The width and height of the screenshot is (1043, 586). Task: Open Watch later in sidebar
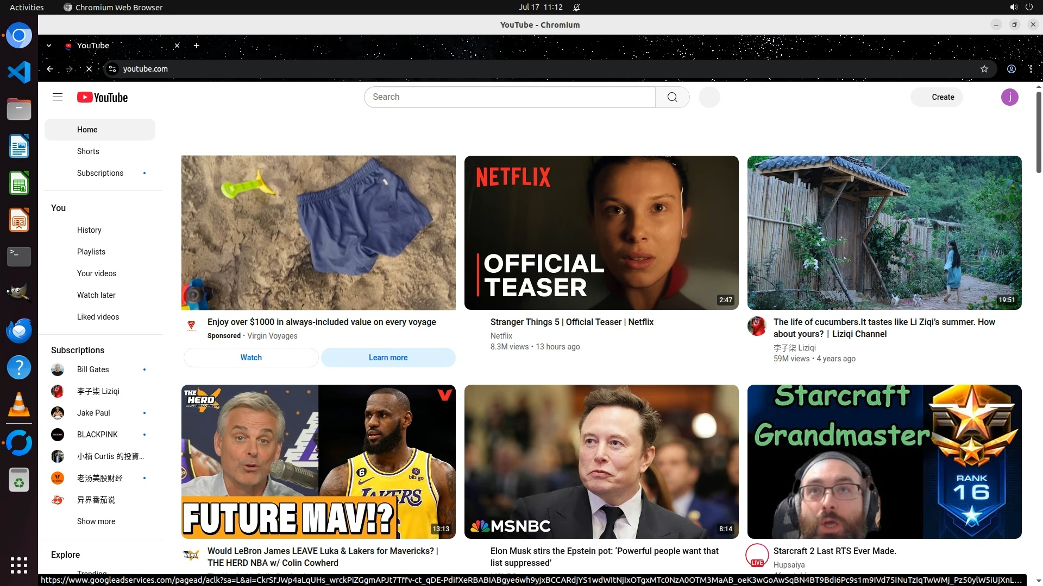click(x=96, y=295)
